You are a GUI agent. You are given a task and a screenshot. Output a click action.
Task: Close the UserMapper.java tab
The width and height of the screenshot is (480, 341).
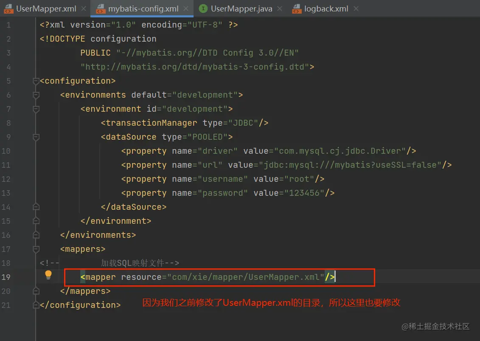280,8
